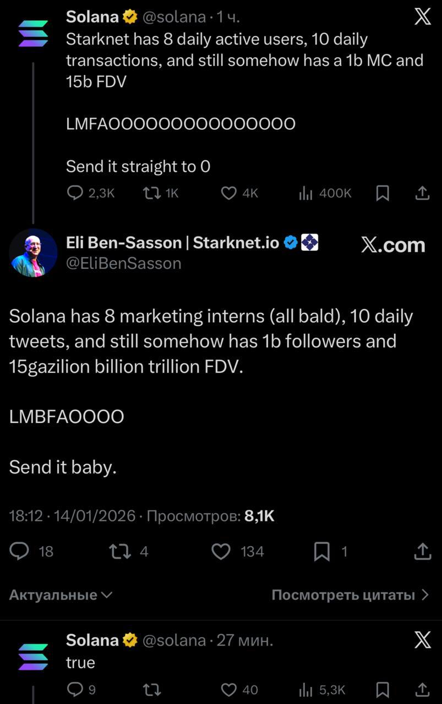Click the Starknet affiliation badge
The width and height of the screenshot is (442, 704).
point(310,243)
